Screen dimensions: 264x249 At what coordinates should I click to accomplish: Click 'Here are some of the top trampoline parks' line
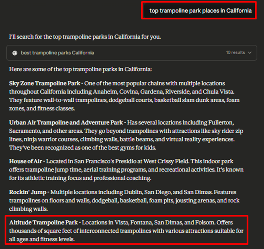81,69
